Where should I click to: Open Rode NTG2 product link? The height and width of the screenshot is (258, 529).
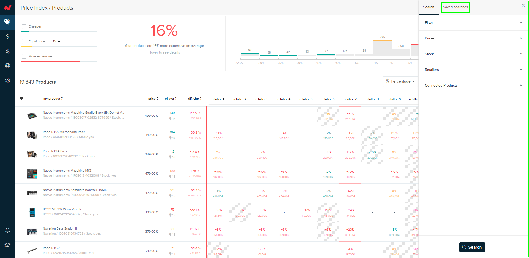(51, 248)
